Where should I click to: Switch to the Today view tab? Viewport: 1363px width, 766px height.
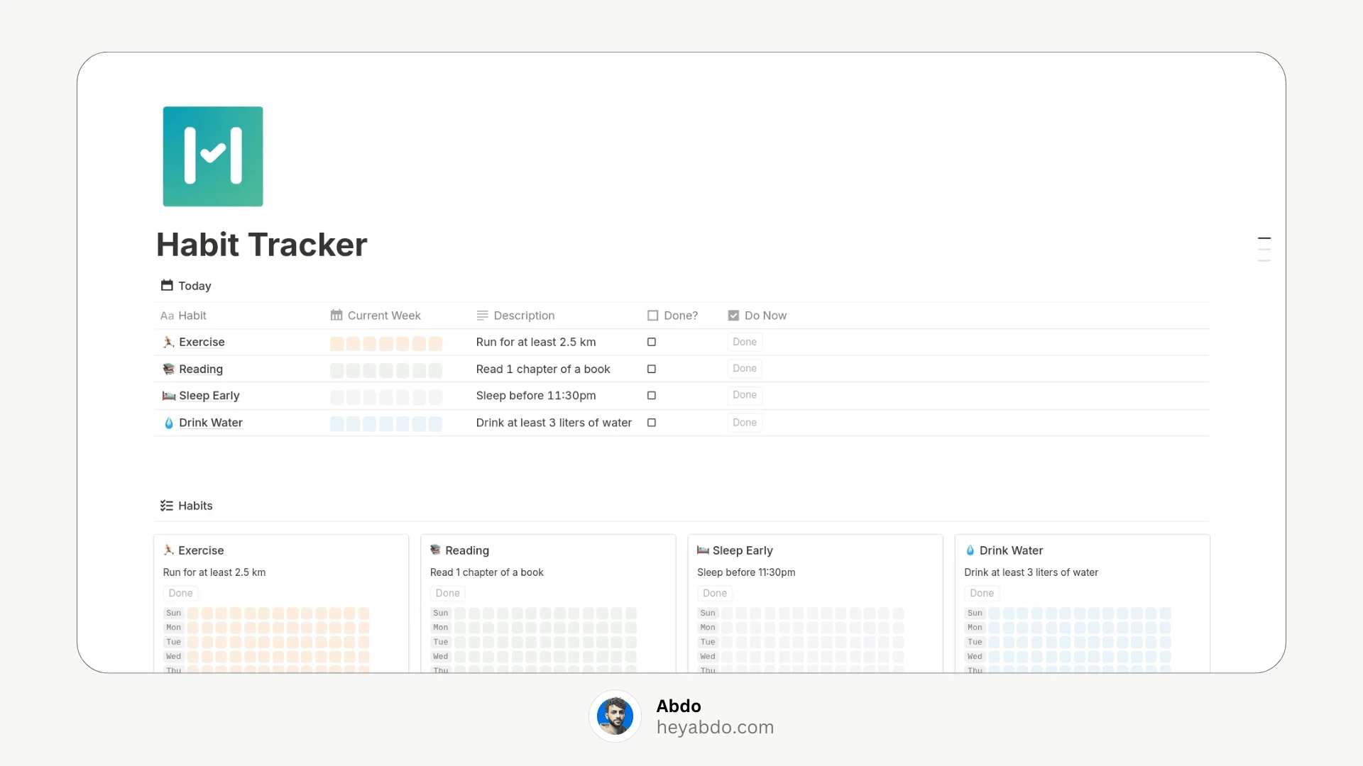click(186, 285)
